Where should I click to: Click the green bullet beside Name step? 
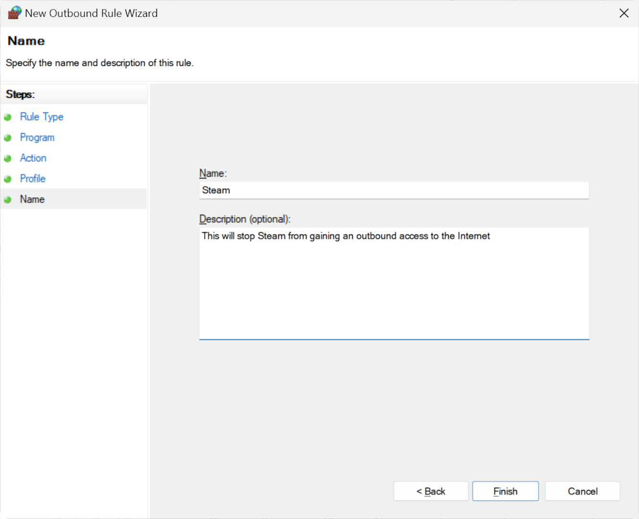[x=8, y=200]
